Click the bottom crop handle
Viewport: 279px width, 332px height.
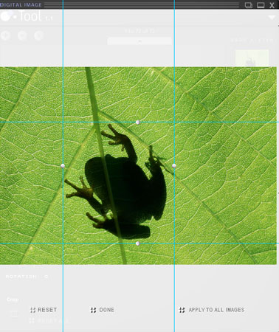138,243
